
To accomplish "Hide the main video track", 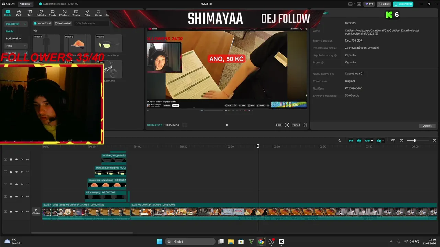I will [x=16, y=211].
